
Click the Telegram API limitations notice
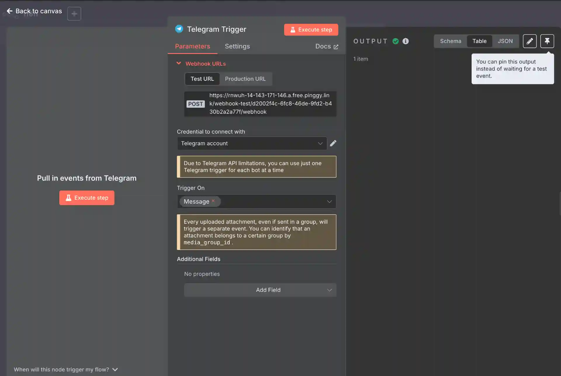(257, 167)
